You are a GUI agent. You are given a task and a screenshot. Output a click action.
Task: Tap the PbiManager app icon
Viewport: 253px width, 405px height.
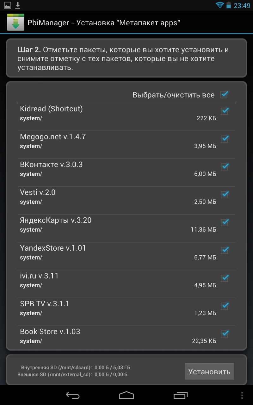click(x=15, y=22)
